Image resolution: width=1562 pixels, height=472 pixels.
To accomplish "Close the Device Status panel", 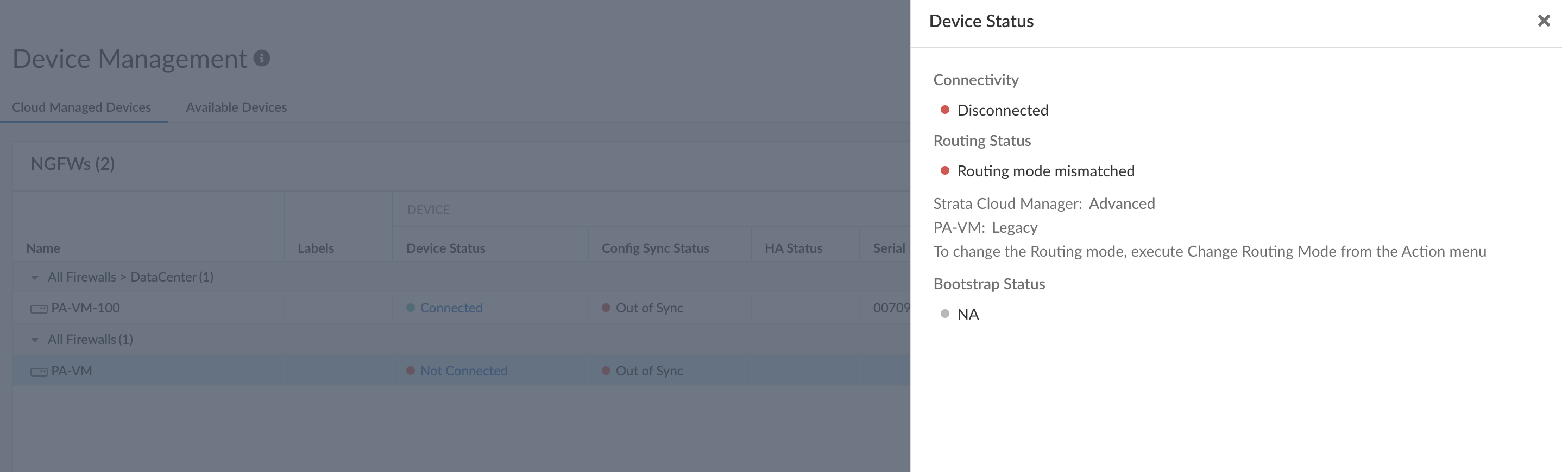I will (x=1543, y=21).
